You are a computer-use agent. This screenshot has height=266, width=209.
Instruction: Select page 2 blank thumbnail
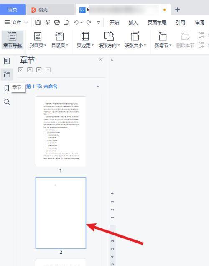coord(61,213)
